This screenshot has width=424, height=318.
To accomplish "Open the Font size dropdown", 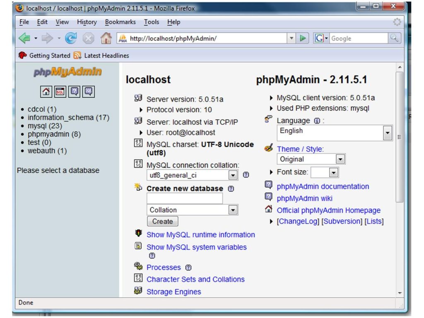I will pyautogui.click(x=325, y=172).
